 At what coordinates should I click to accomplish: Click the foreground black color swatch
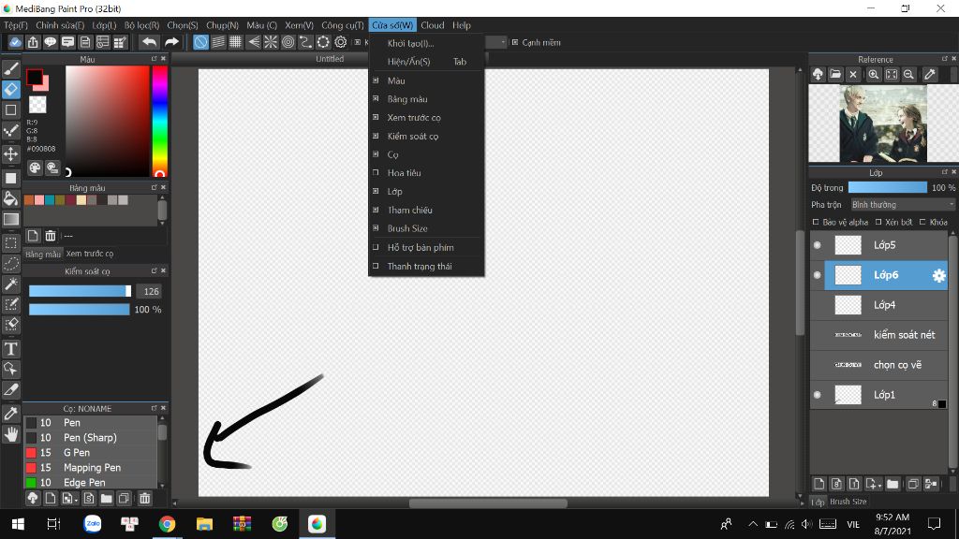(35, 77)
